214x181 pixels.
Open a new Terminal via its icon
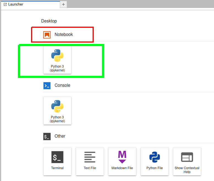(x=57, y=157)
